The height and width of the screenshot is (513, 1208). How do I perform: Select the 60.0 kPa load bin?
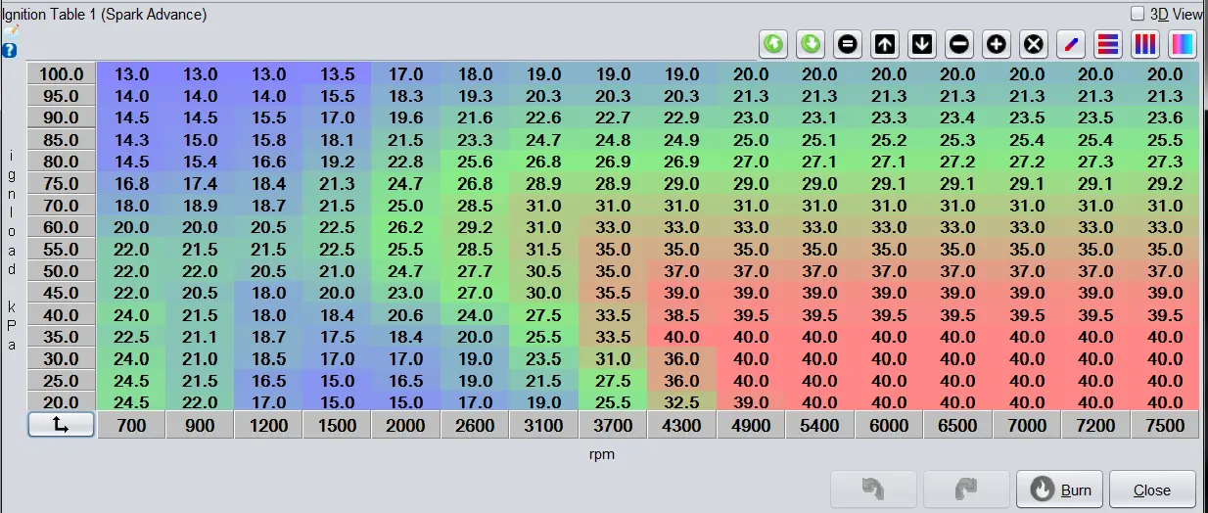click(x=61, y=227)
